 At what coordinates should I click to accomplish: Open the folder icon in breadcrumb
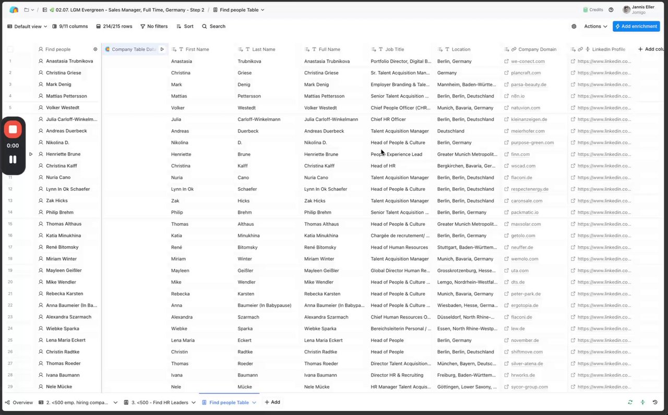(27, 10)
